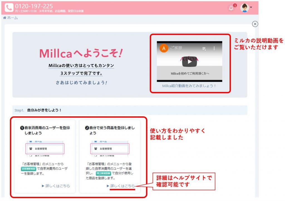Click the orange channel avatar A in video
This screenshot has width=285, height=201.
tap(164, 48)
